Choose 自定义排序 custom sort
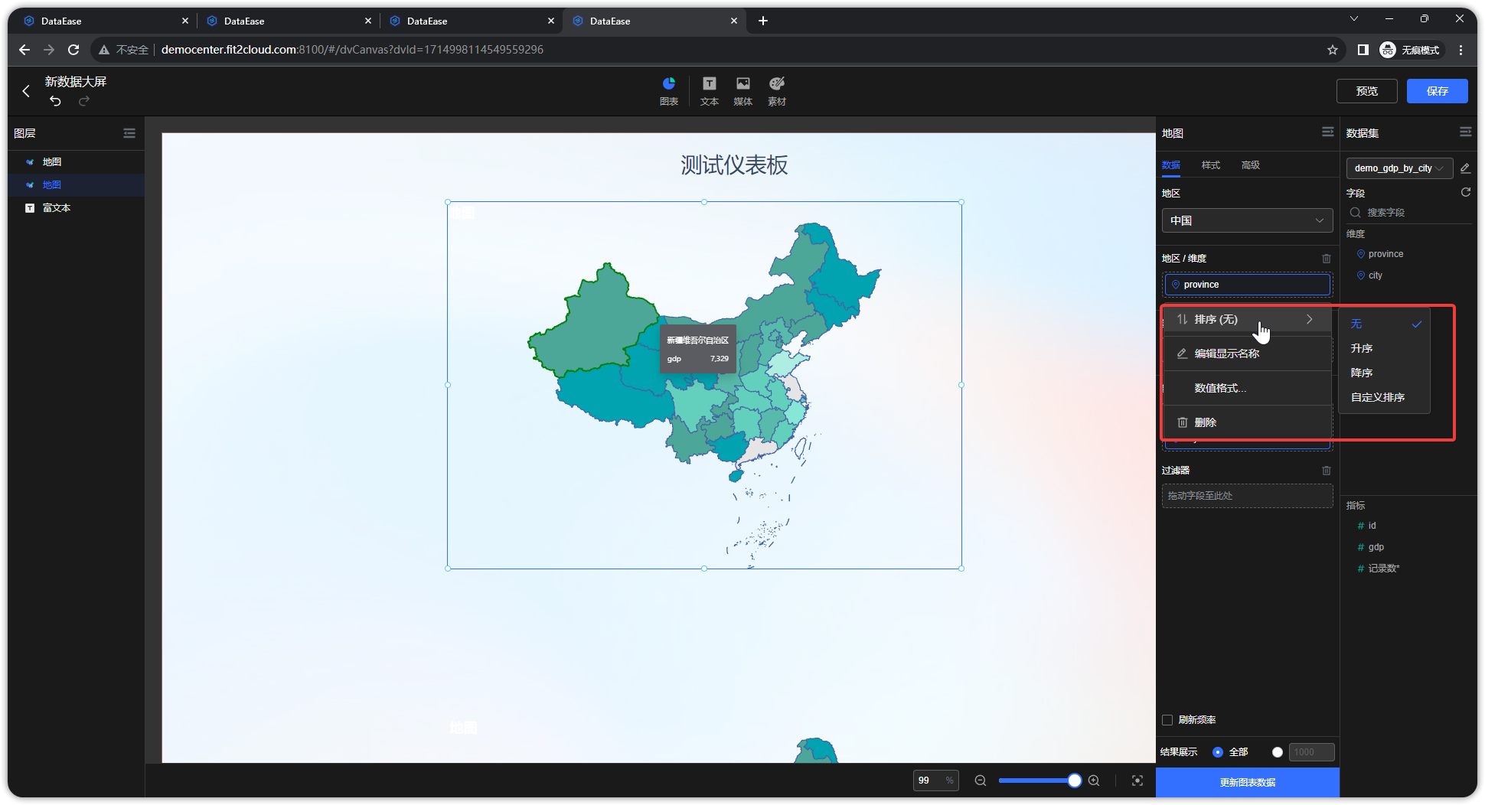 click(x=1384, y=397)
